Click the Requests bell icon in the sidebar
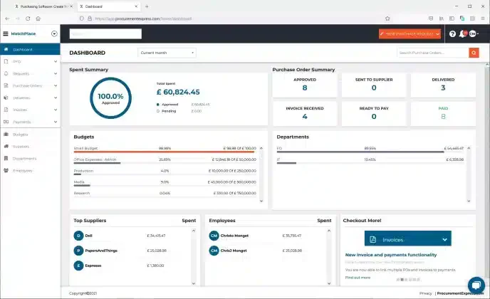This screenshot has width=490, height=299. tap(6, 73)
